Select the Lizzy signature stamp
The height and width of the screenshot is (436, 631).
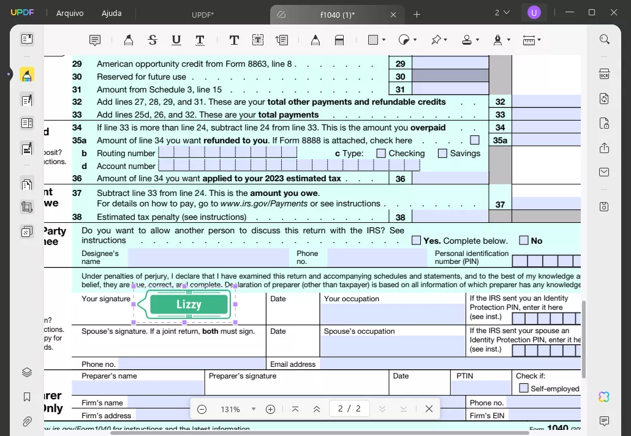click(185, 304)
